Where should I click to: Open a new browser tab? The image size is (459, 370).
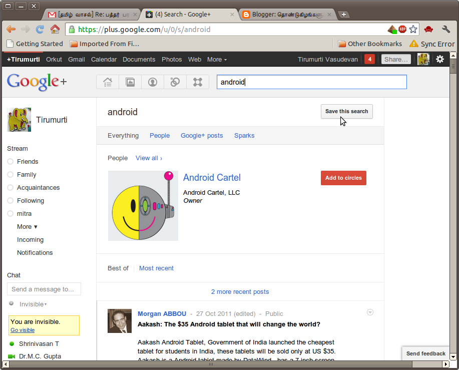coord(344,15)
